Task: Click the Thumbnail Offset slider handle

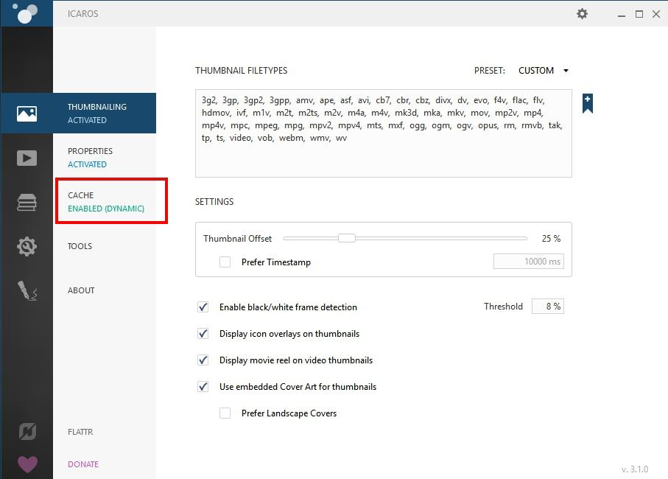Action: 346,238
